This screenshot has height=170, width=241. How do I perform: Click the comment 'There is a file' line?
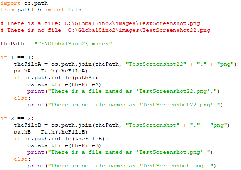(100, 23)
